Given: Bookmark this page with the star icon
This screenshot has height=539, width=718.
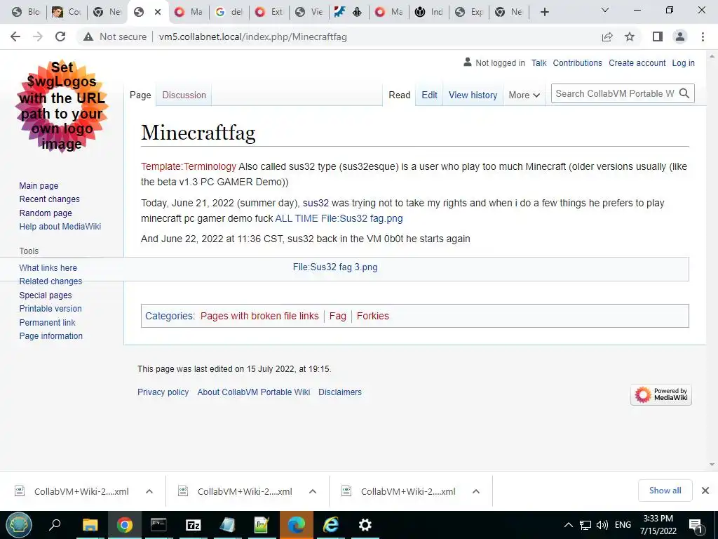Looking at the screenshot, I should point(630,36).
